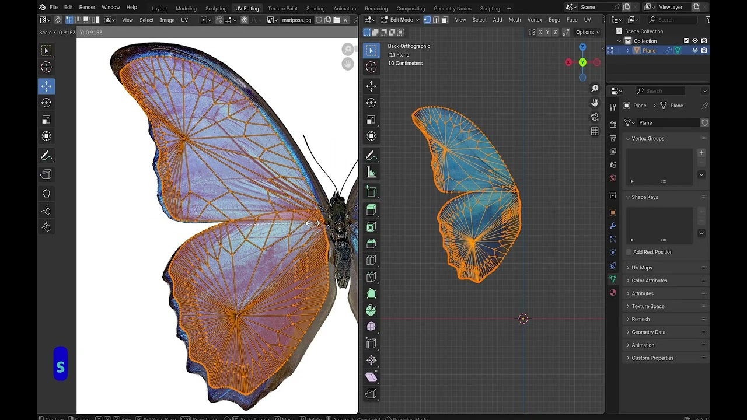Add a new vertex group
This screenshot has height=420, width=747.
pos(701,153)
